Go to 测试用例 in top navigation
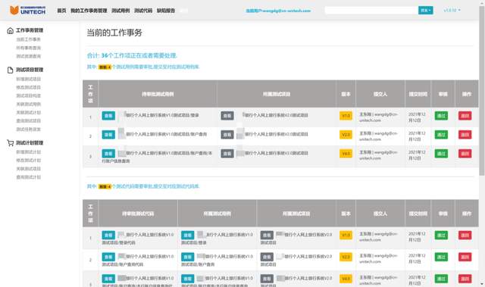Screen dimensions: 485x287 click(x=120, y=11)
